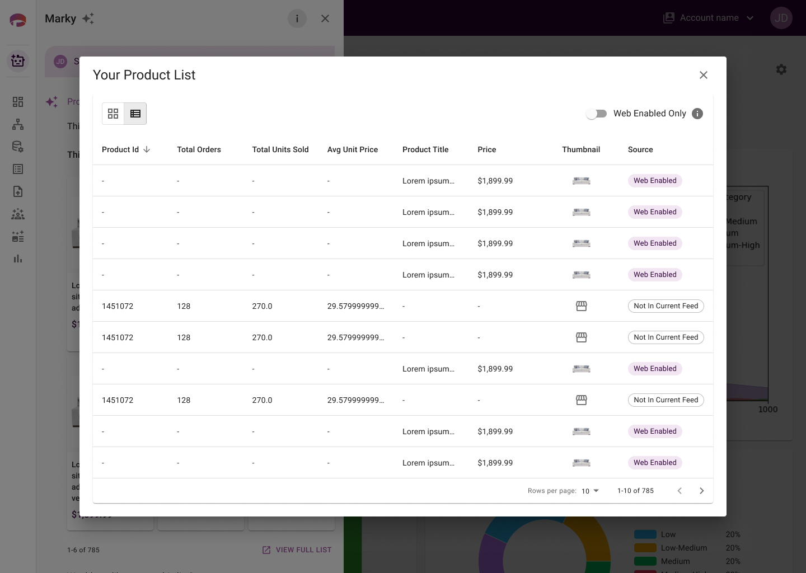Screen dimensions: 806x573
Task: Switch to grid view of products
Action: 113,114
